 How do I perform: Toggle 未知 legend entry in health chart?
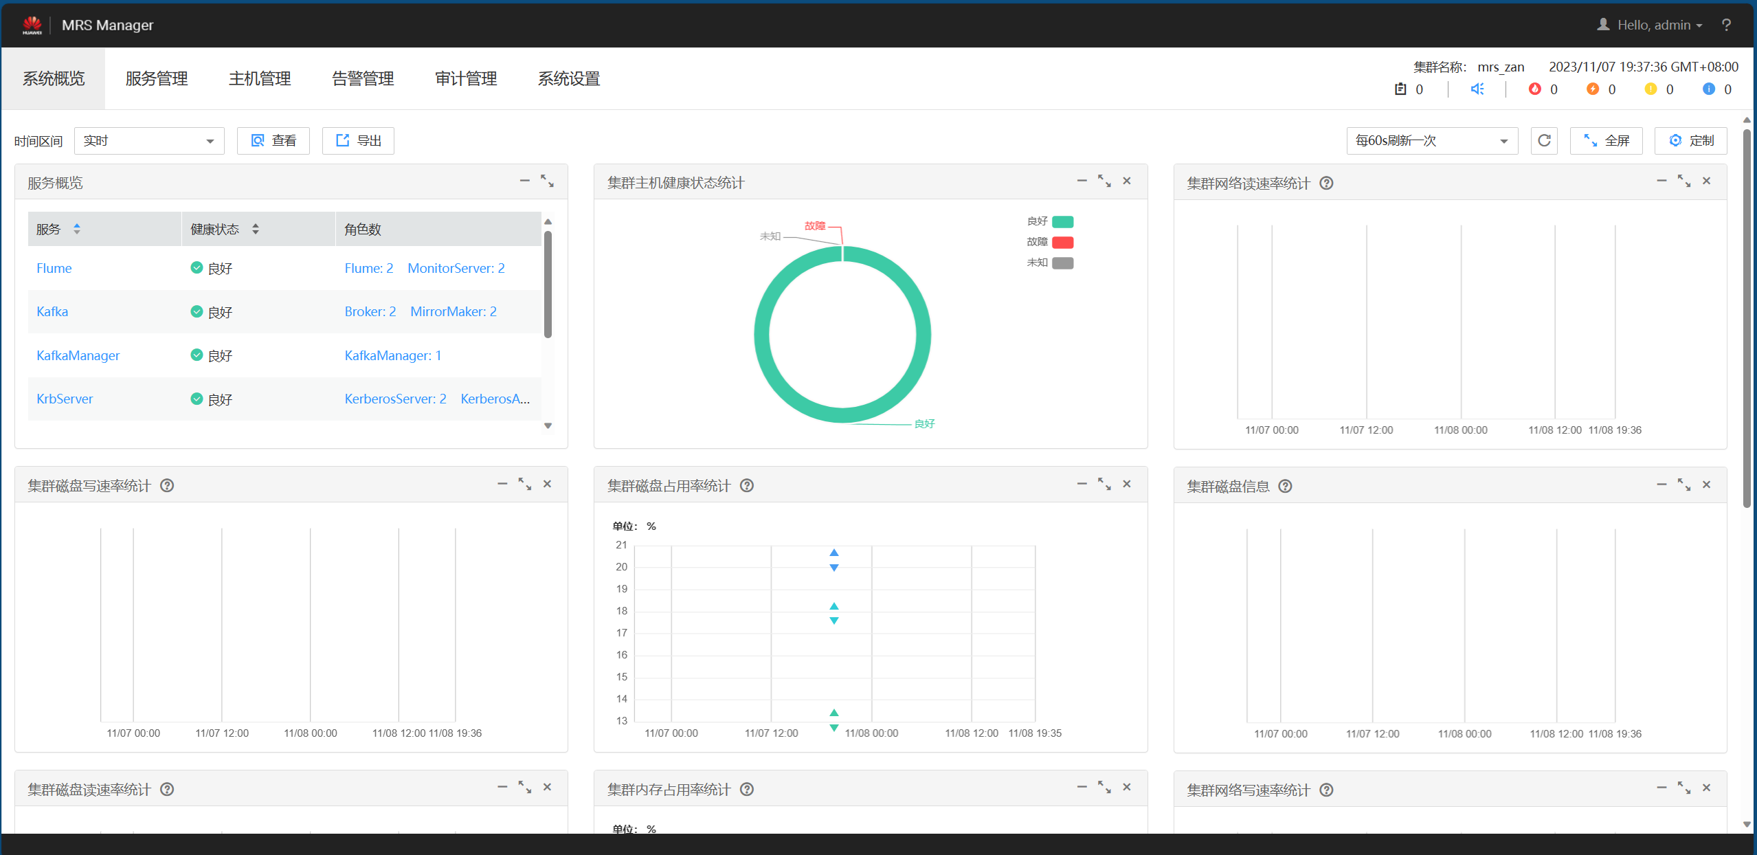point(1062,263)
